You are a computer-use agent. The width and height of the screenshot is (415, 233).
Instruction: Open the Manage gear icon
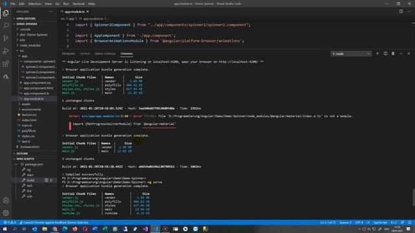(x=6, y=213)
